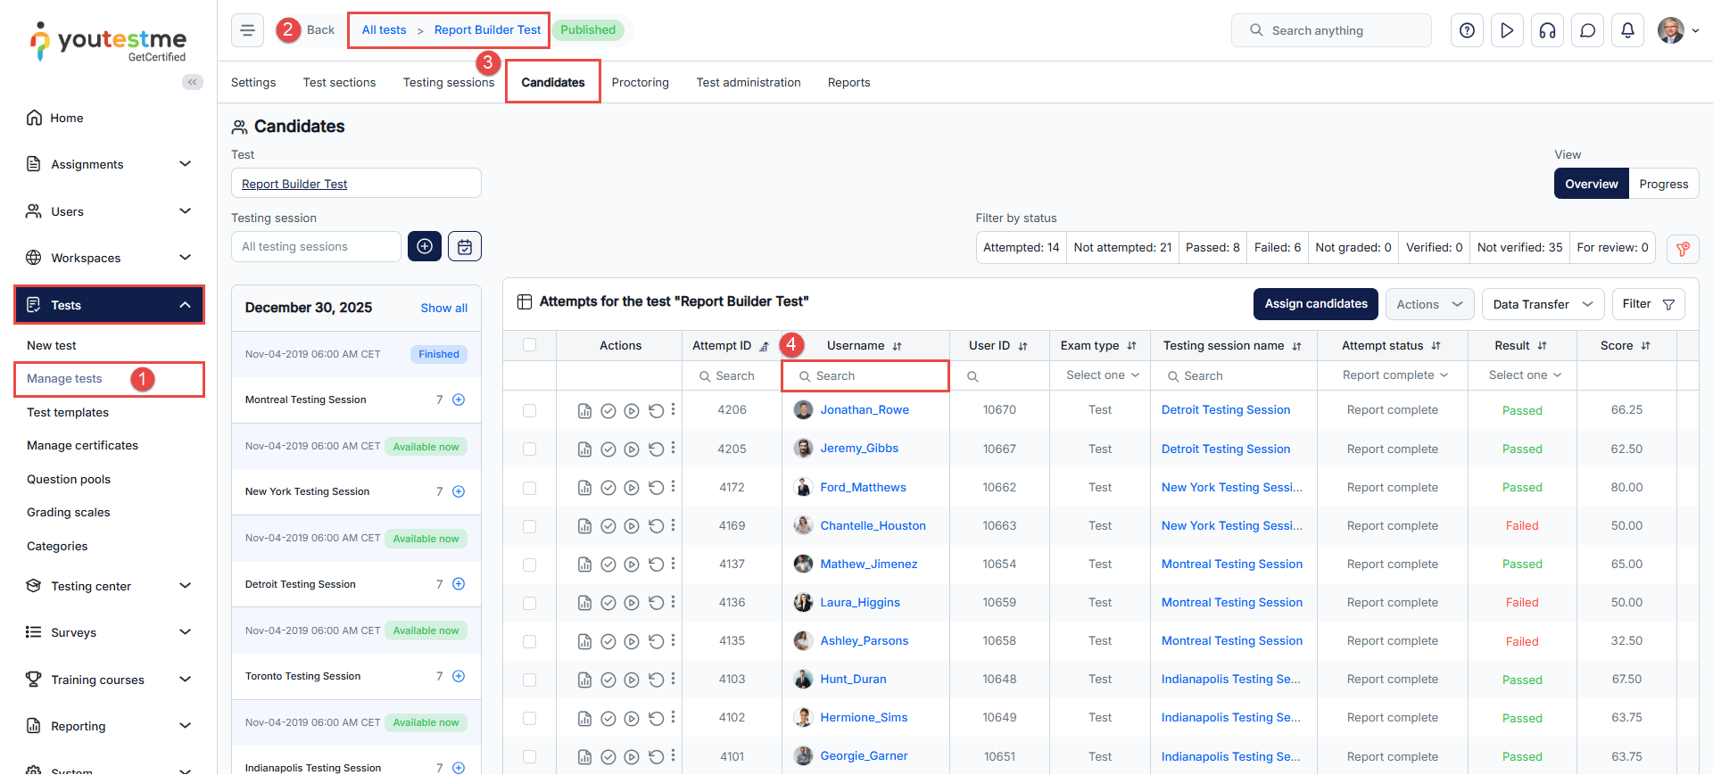Switch to the Proctoring tab
1713x775 pixels.
(640, 82)
